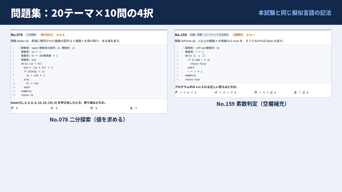The width and height of the screenshot is (342, 192).
Task: Click code line return lo
Action: pyautogui.click(x=27, y=95)
